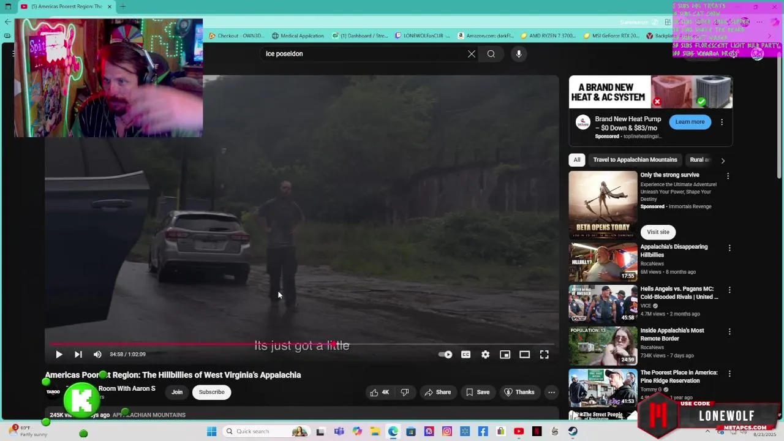Subscribe to the channel
This screenshot has width=784, height=441.
point(211,392)
